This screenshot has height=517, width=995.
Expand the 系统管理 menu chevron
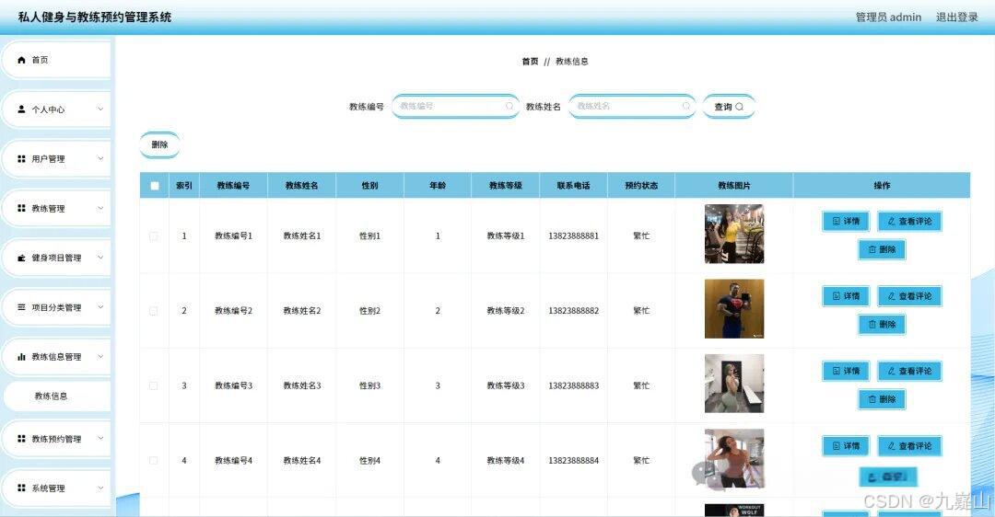tap(100, 488)
